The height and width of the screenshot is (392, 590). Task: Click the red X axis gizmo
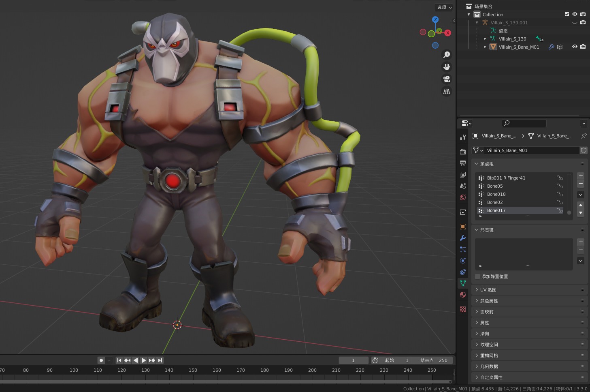(x=447, y=33)
